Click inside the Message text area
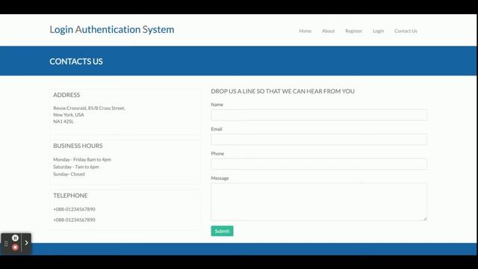This screenshot has width=478, height=269. pyautogui.click(x=319, y=202)
